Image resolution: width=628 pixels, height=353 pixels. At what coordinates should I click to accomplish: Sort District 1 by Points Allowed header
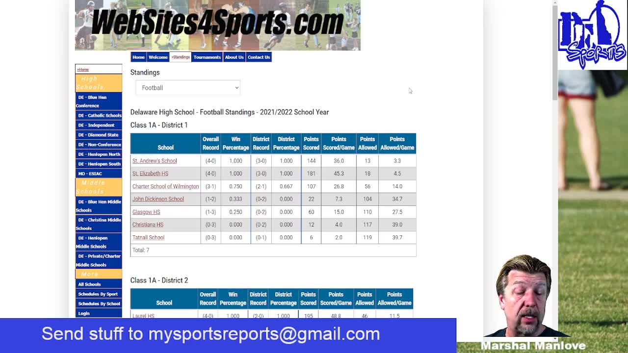[x=367, y=144]
